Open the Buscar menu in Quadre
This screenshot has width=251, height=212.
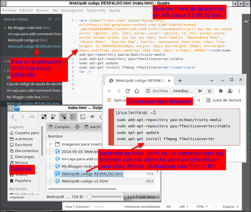click(43, 11)
